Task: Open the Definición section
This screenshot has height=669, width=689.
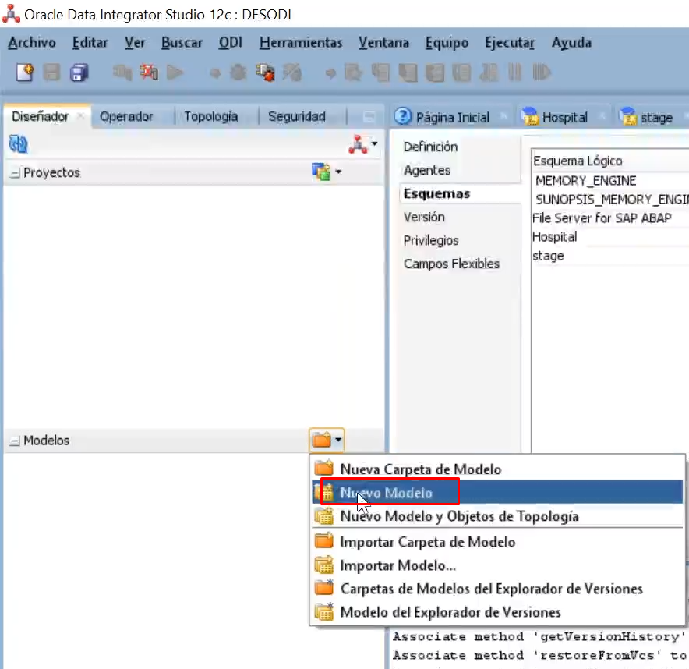Action: click(430, 147)
